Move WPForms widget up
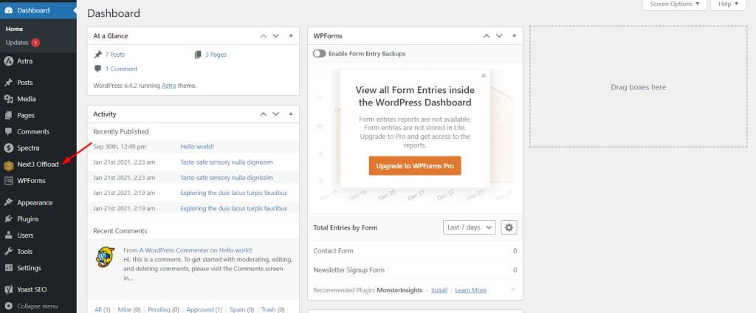This screenshot has height=313, width=756. (x=487, y=35)
